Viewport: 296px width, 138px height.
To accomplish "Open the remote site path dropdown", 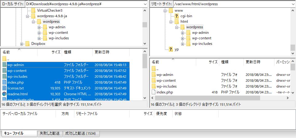I will pyautogui.click(x=293, y=4).
